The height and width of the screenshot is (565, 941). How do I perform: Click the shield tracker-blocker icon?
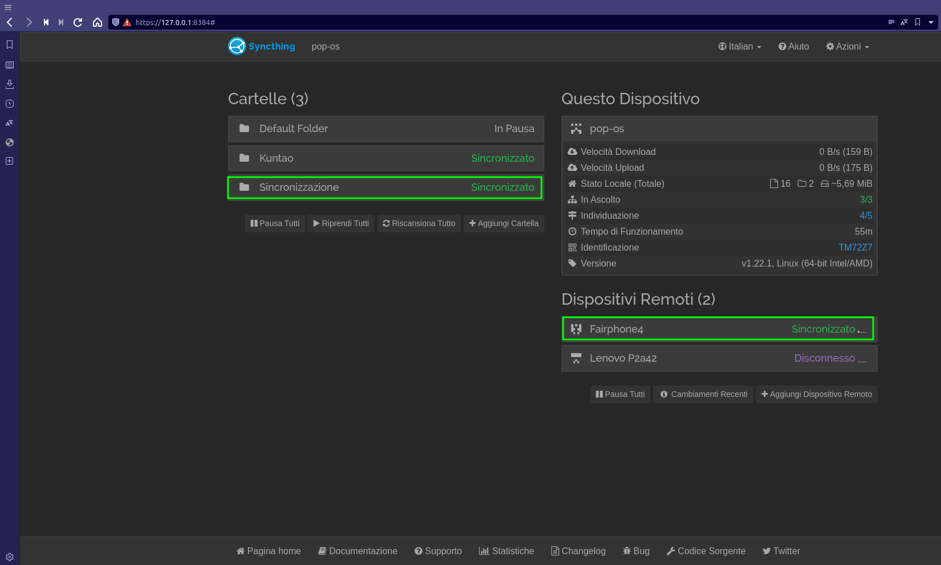[116, 22]
